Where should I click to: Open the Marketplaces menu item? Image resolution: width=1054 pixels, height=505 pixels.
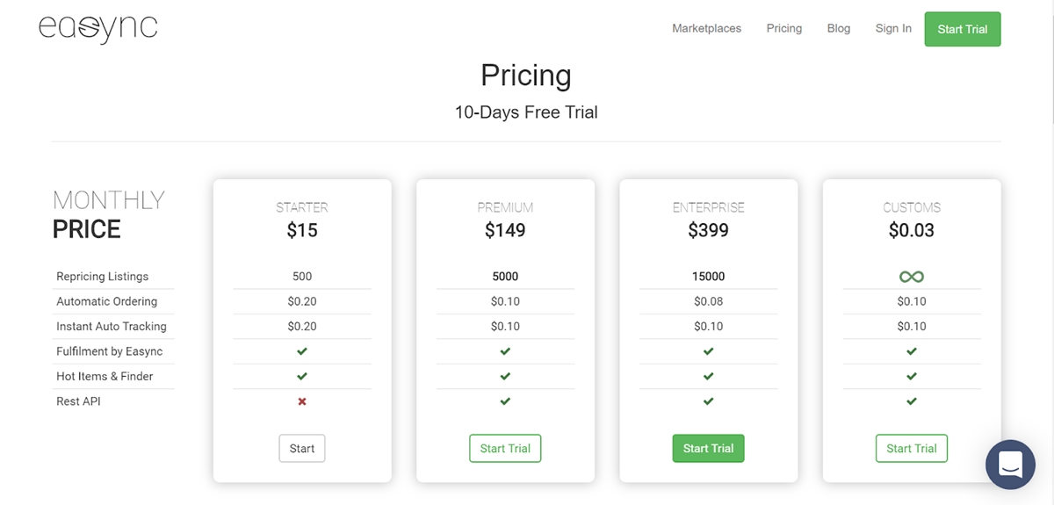706,28
